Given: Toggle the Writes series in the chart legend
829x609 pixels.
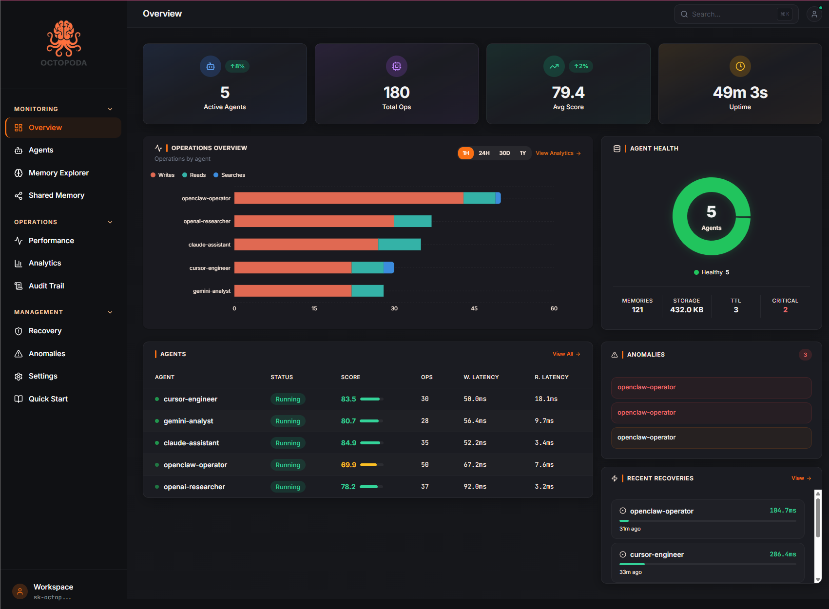Looking at the screenshot, I should tap(162, 175).
